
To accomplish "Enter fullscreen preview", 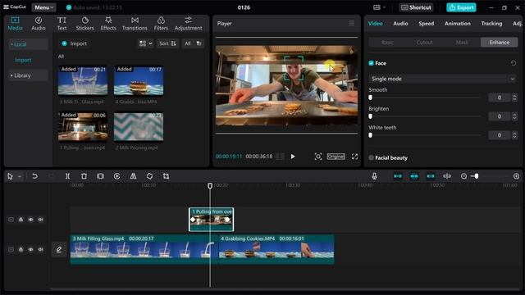I will (354, 157).
